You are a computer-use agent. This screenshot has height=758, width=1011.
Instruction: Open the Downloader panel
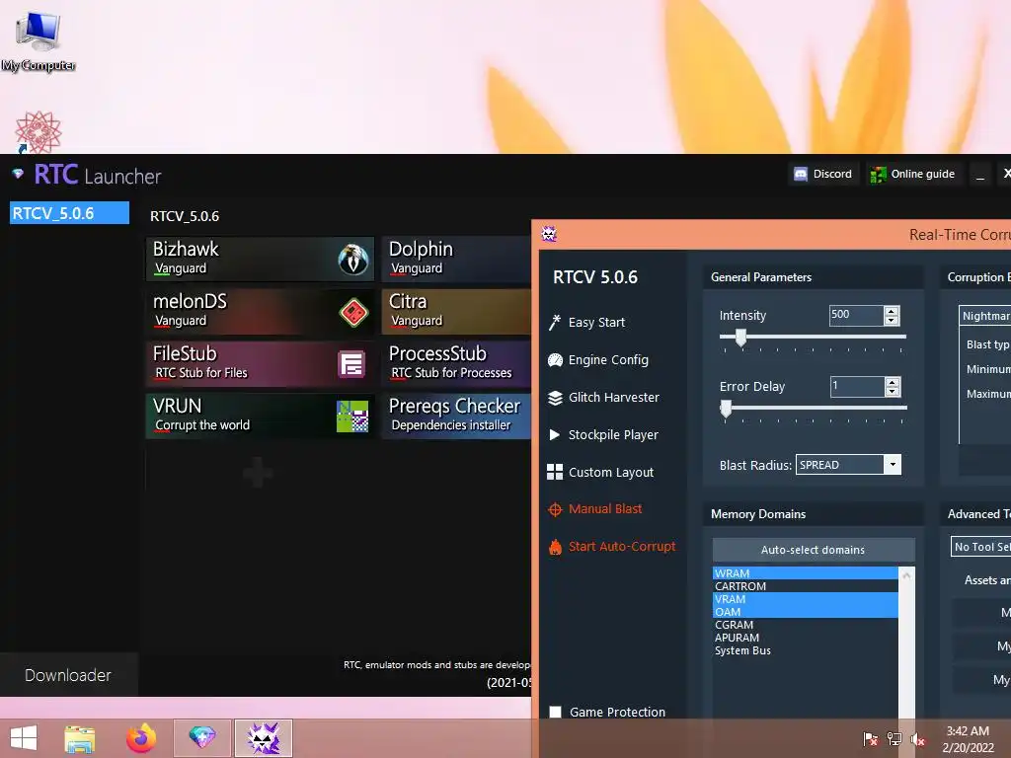(x=68, y=675)
